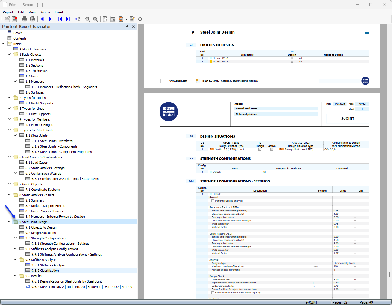Refresh the printout report

pos(140,19)
